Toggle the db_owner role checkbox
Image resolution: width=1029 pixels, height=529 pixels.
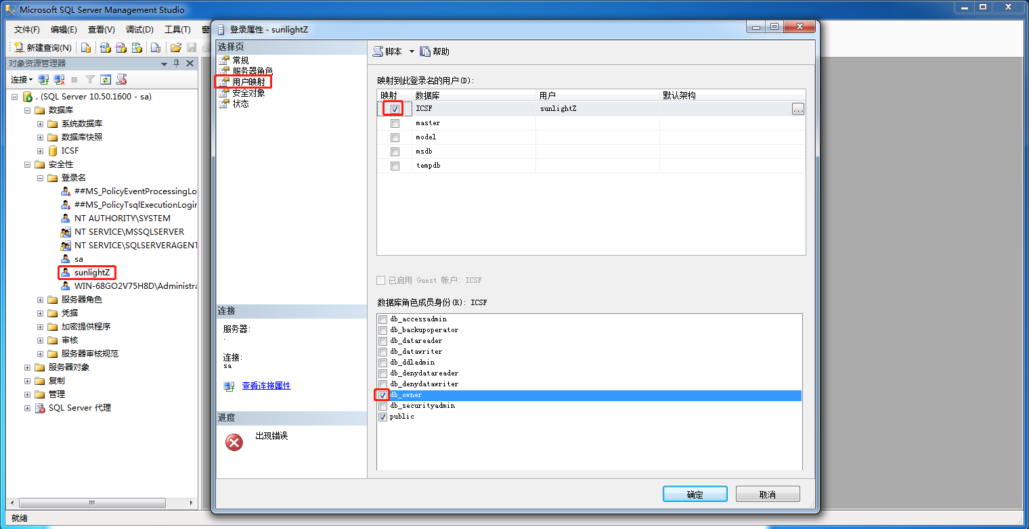[383, 395]
